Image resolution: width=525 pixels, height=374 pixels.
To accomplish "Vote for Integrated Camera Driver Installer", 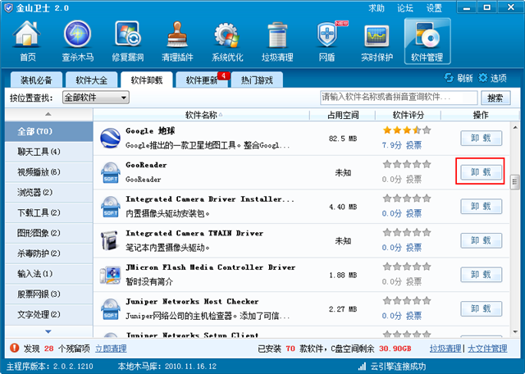I will pos(413,213).
